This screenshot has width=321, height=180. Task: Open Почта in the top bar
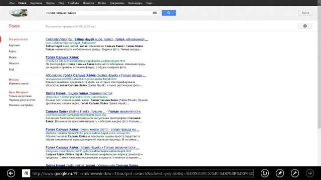pos(102,3)
